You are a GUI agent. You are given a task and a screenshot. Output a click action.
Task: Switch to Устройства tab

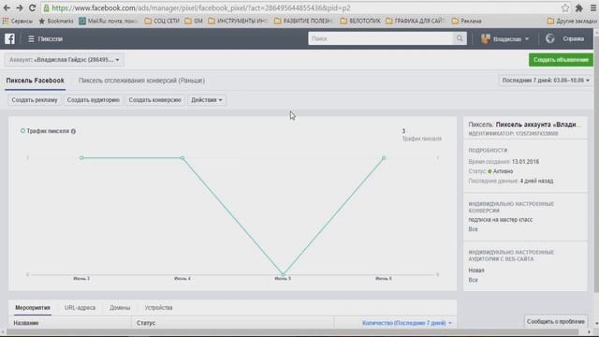pos(158,308)
